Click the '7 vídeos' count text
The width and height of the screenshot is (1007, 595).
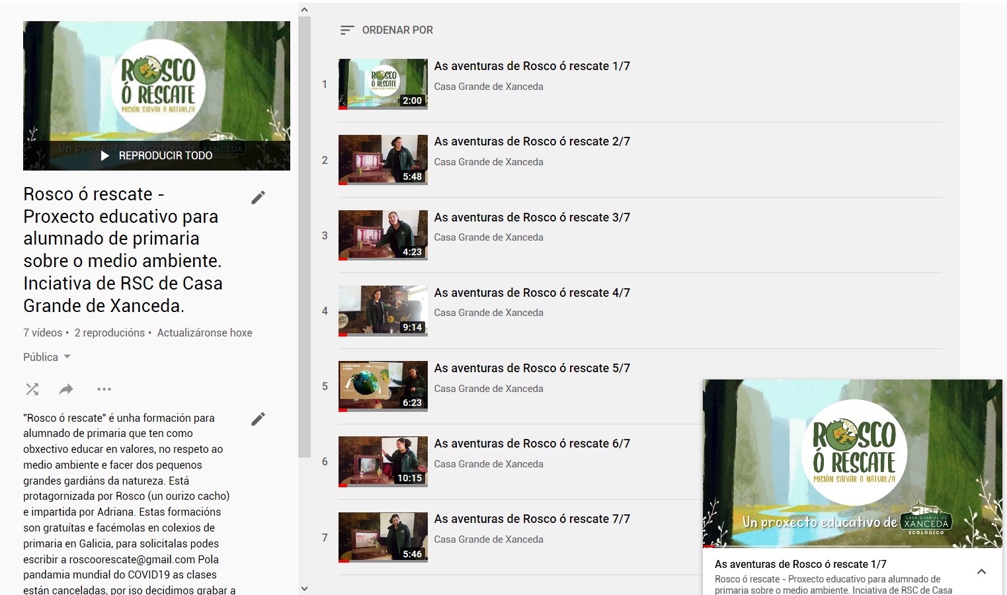(x=42, y=333)
